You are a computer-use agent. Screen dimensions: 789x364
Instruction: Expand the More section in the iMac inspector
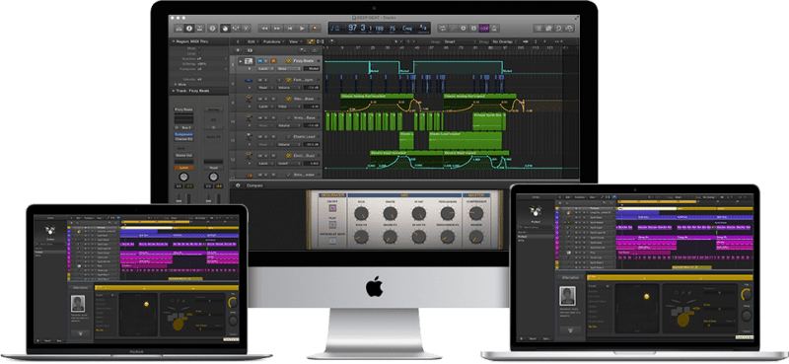click(176, 85)
